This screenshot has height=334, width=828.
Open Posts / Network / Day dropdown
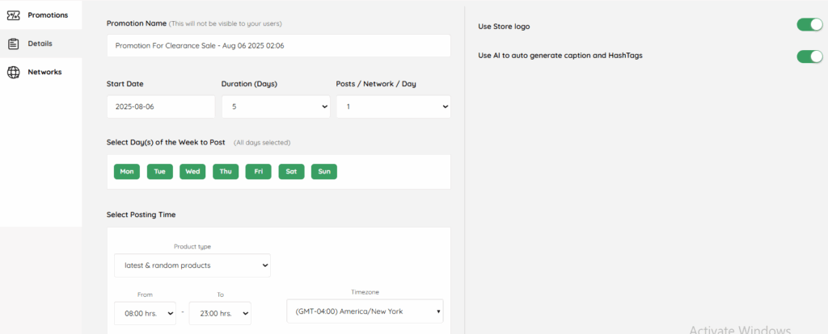(393, 106)
